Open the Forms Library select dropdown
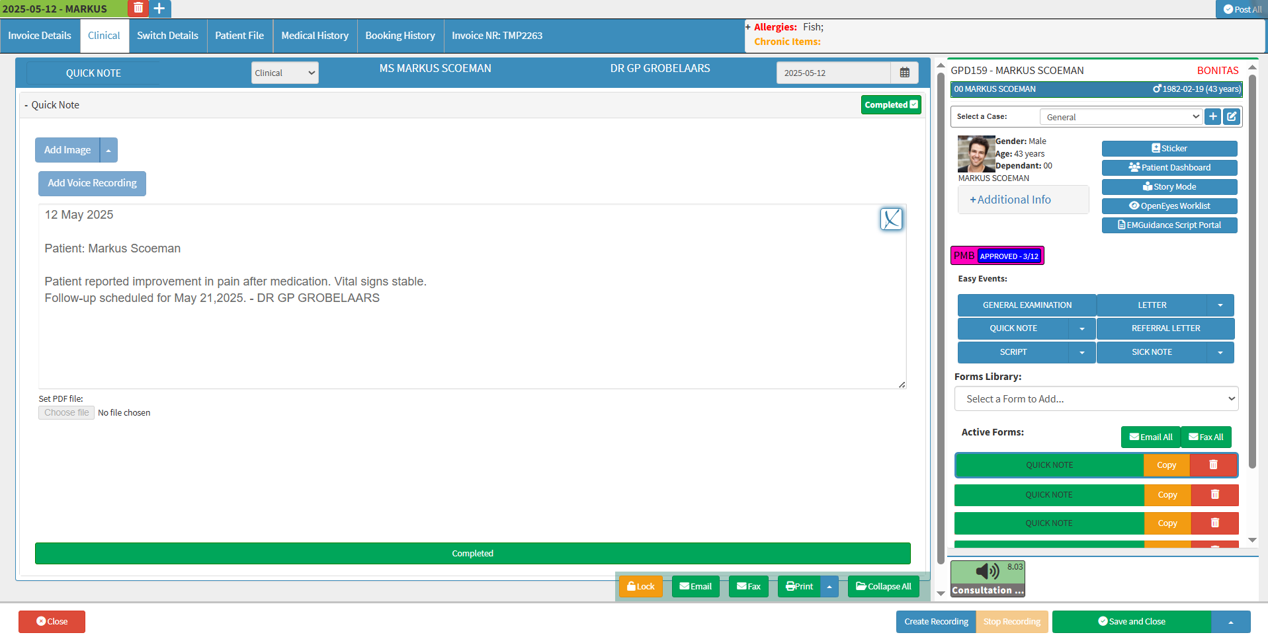This screenshot has width=1268, height=637. [x=1097, y=399]
